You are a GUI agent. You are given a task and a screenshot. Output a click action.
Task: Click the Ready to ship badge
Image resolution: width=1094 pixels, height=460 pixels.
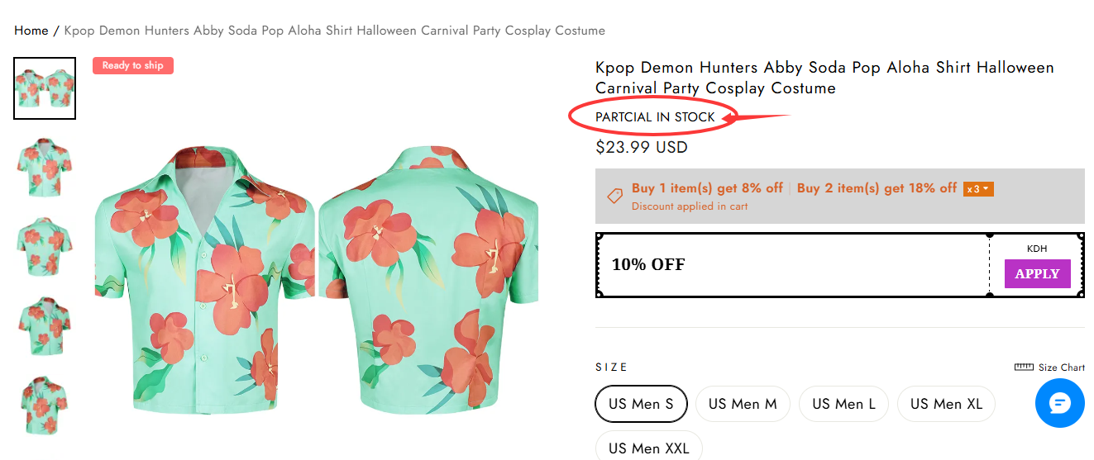133,65
